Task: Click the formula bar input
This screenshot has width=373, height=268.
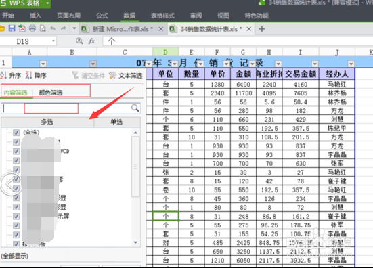Action: pyautogui.click(x=238, y=41)
